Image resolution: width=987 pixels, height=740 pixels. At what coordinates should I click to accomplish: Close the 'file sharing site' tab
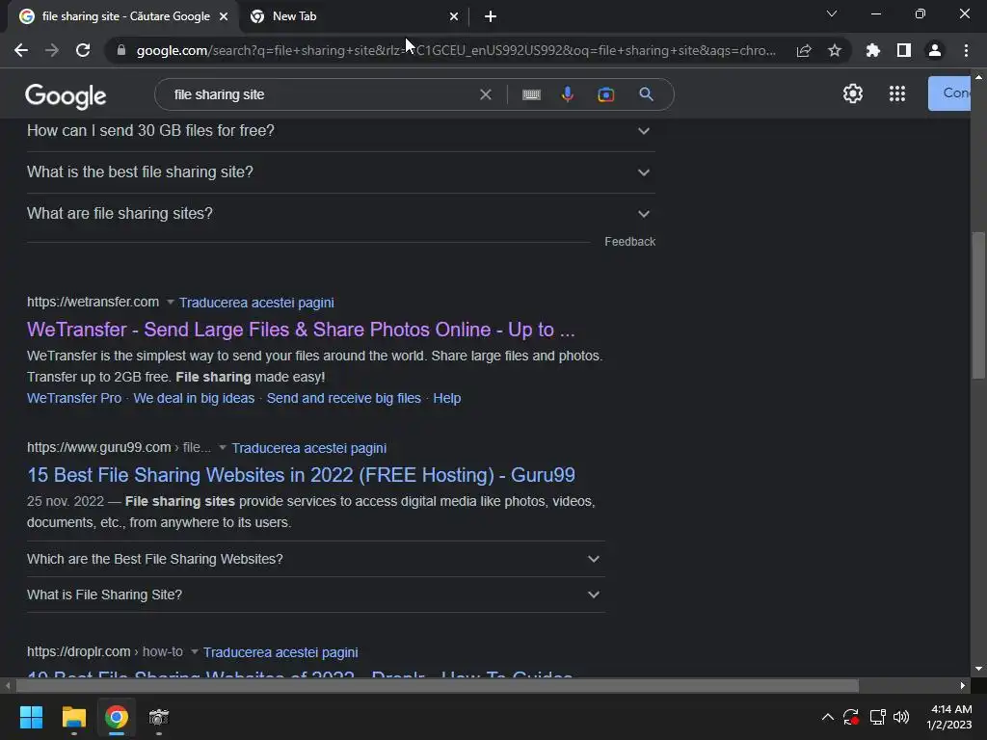(224, 17)
